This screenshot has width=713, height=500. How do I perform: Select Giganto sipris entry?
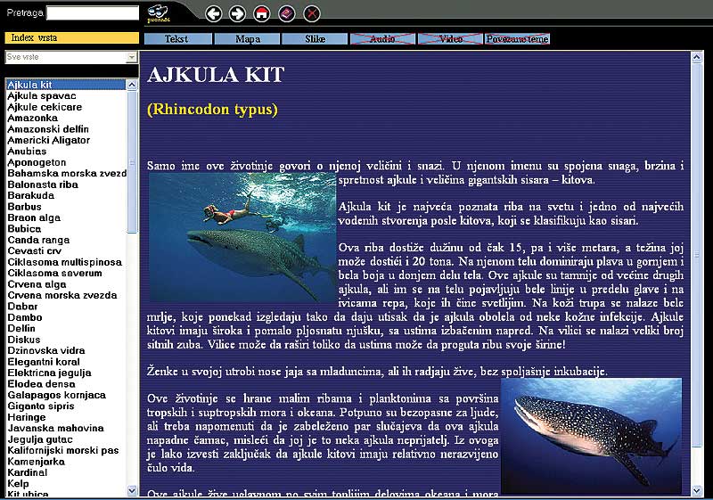[x=66, y=406]
